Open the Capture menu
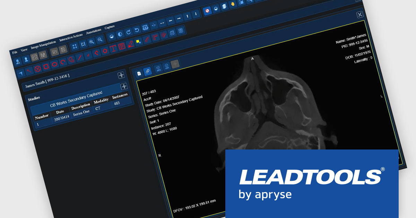The height and width of the screenshot is (218, 416). [110, 27]
